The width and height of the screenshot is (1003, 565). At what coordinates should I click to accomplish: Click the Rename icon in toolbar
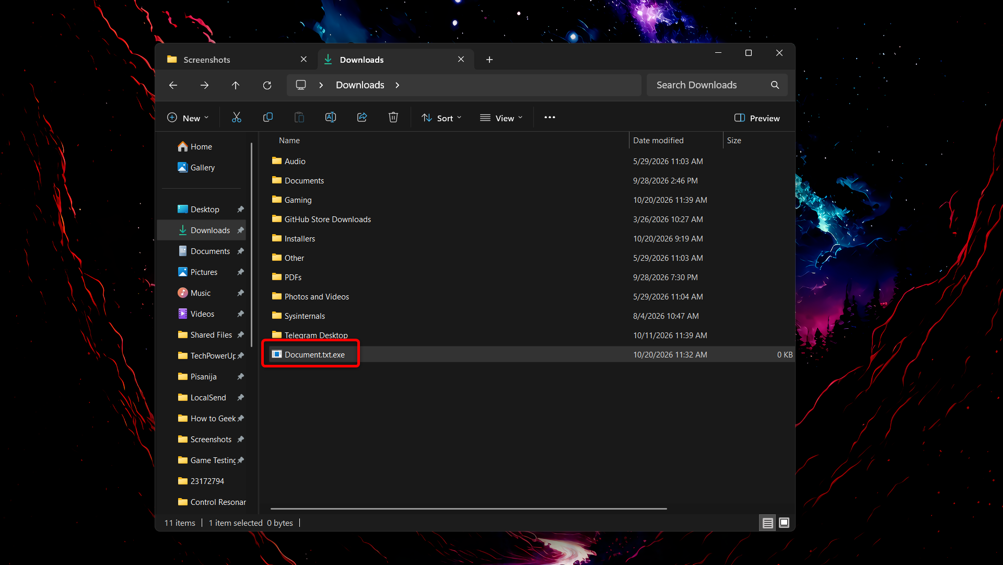pyautogui.click(x=331, y=118)
